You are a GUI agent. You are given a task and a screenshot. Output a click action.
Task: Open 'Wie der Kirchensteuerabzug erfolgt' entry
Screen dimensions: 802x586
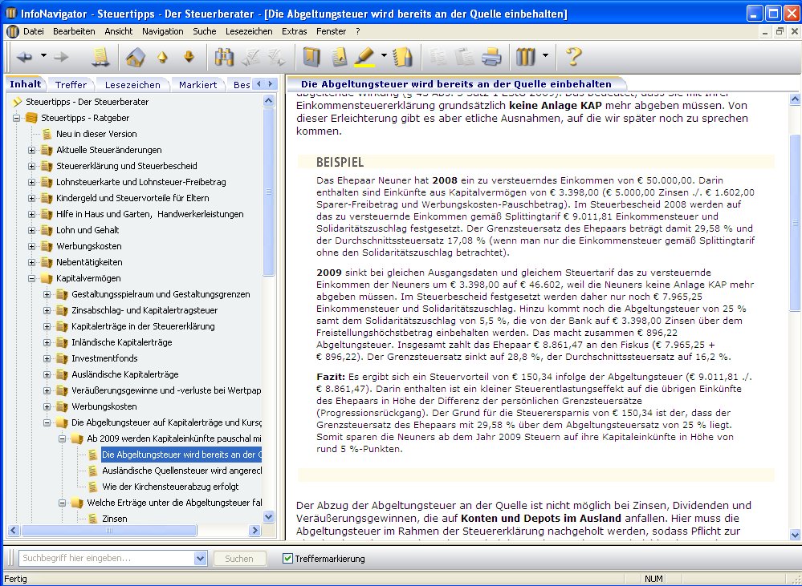click(170, 487)
